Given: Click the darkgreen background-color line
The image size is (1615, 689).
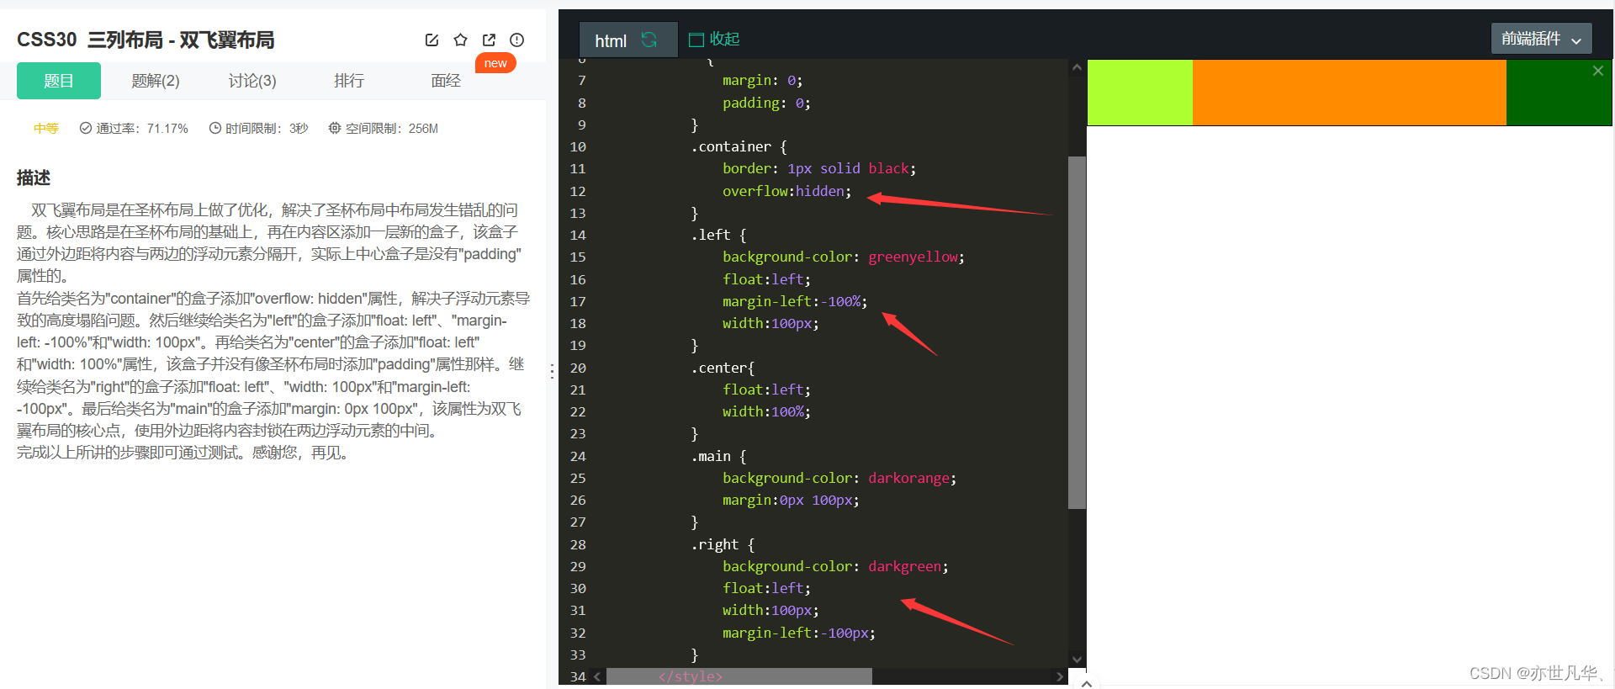Looking at the screenshot, I should pyautogui.click(x=835, y=566).
